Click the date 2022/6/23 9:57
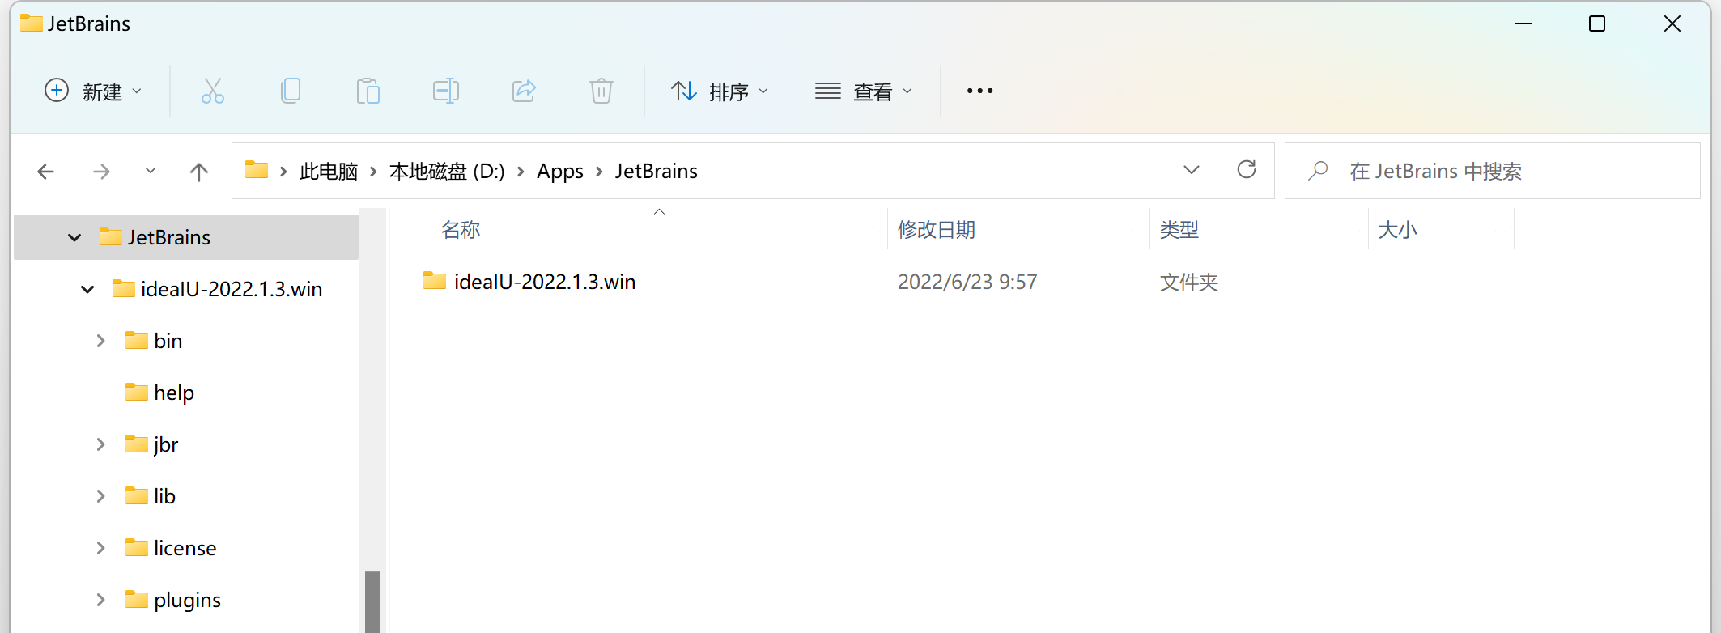 (967, 282)
